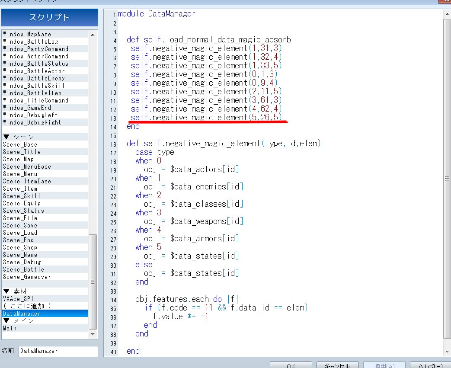Click the キャンセル button
The height and width of the screenshot is (368, 451).
click(337, 365)
